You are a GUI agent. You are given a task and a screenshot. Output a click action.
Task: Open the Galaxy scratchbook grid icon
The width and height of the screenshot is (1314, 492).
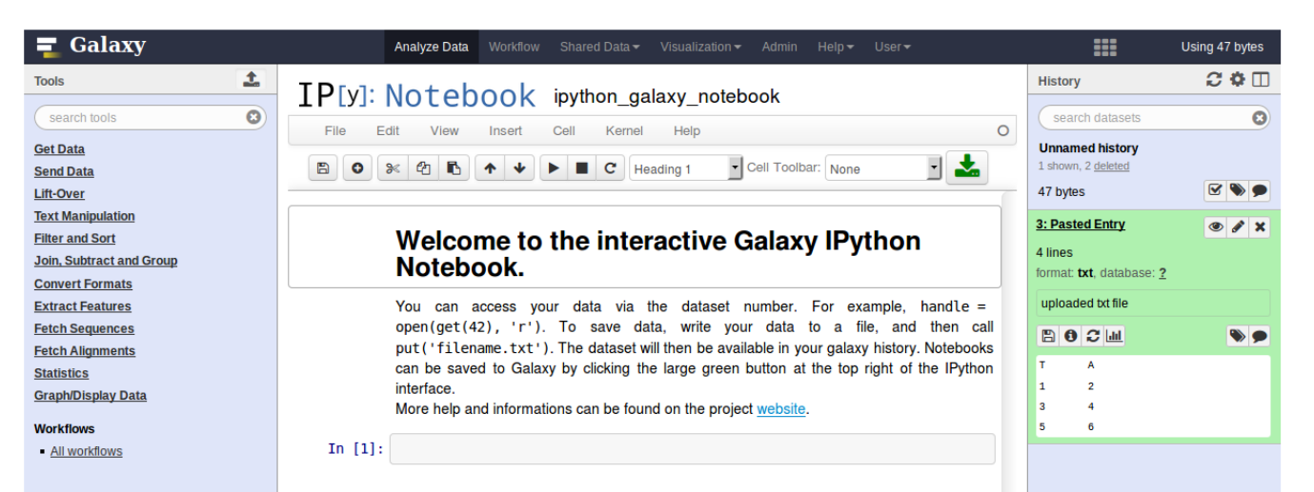tap(1104, 47)
